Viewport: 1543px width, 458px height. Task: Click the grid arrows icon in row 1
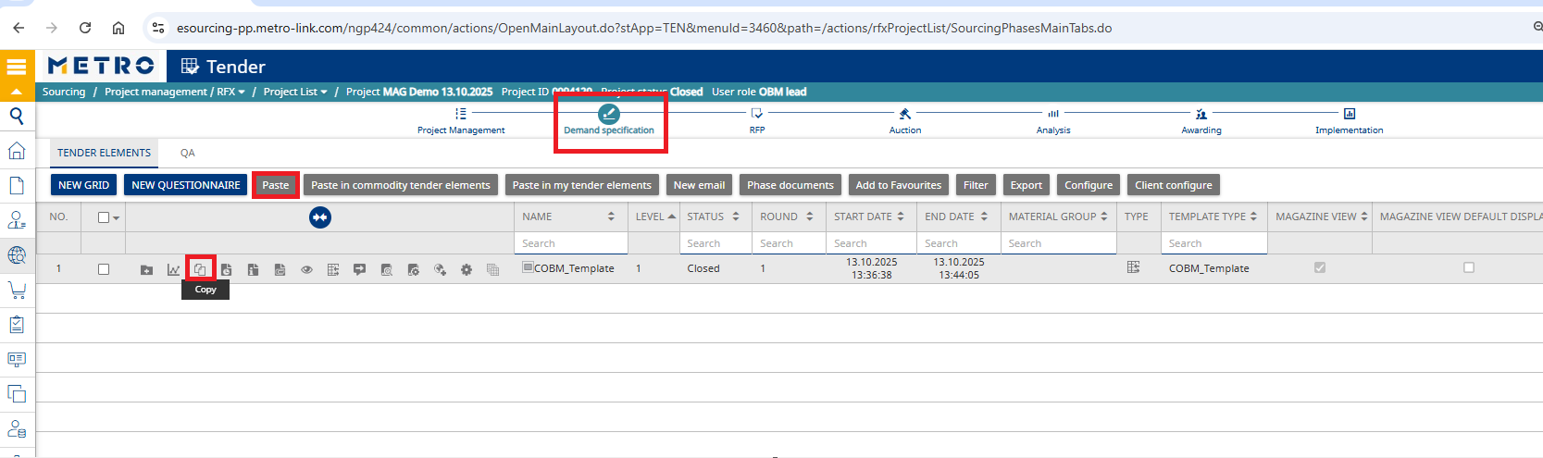click(x=333, y=270)
